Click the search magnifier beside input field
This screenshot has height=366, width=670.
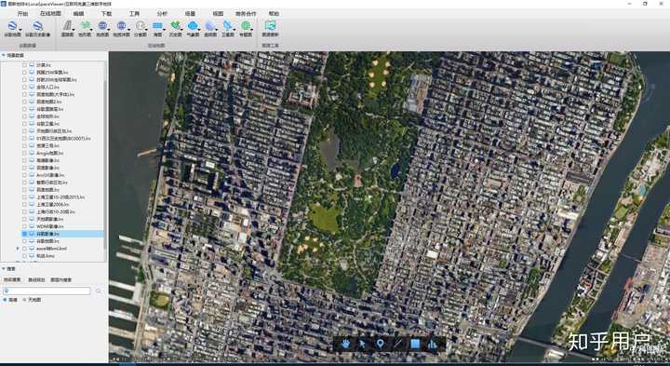pyautogui.click(x=99, y=291)
